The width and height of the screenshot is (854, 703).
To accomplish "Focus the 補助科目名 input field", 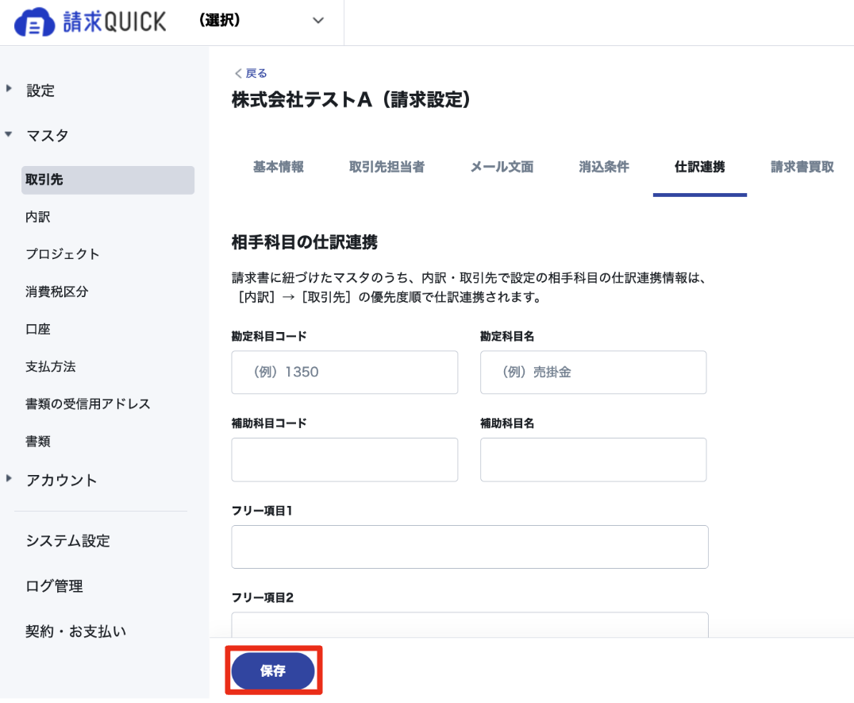I will click(593, 459).
